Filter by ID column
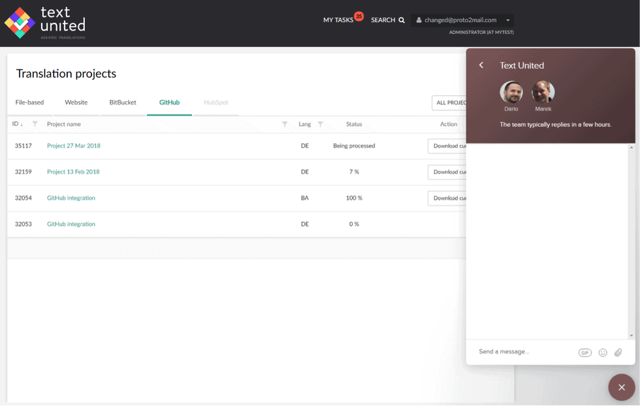 coord(35,124)
